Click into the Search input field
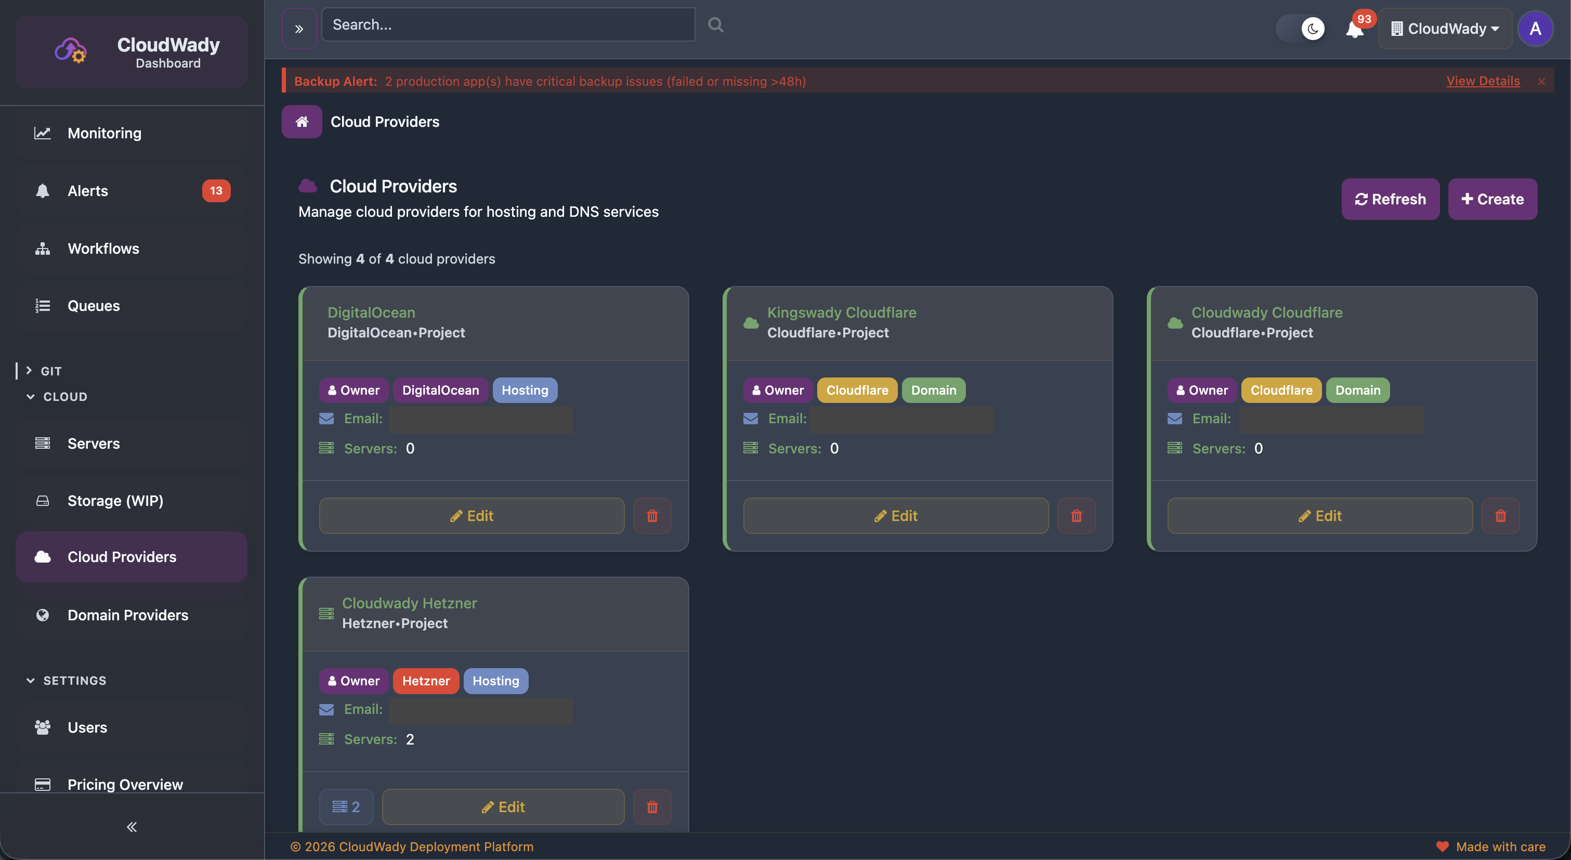The height and width of the screenshot is (860, 1571). 507,25
